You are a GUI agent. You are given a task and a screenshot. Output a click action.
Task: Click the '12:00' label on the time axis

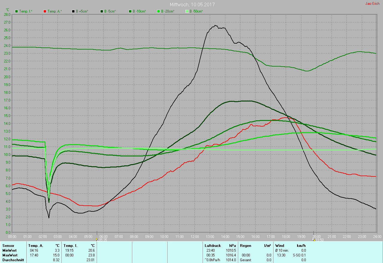[x=194, y=236]
